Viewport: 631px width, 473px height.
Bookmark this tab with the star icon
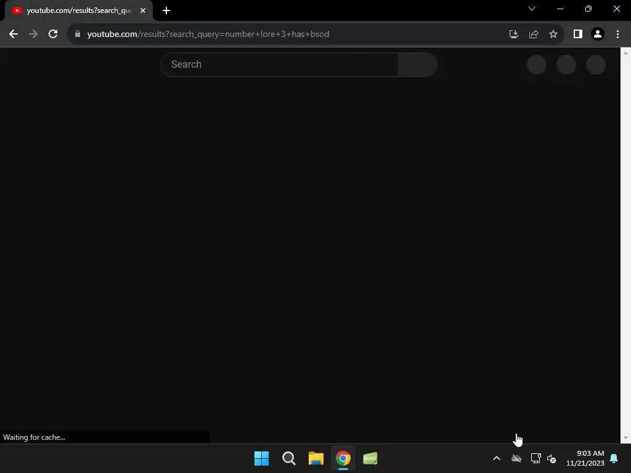[x=553, y=34]
